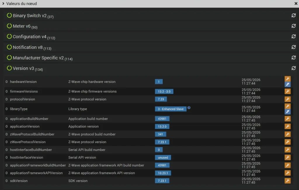Refresh the Meter v6 values
Image resolution: width=299 pixels, height=190 pixels.
click(293, 26)
